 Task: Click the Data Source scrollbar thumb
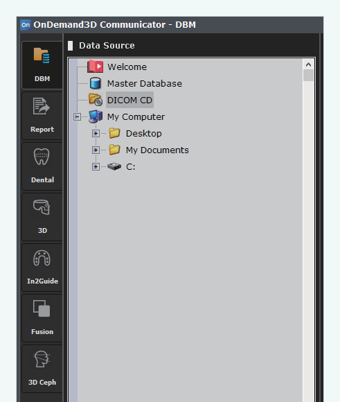308,76
